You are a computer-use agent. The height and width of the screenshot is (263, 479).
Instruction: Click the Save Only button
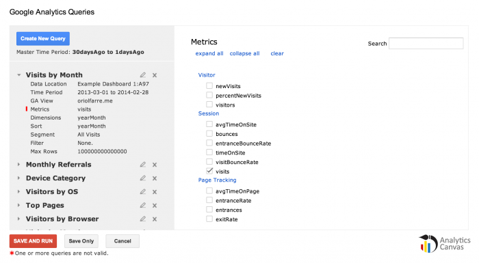tap(81, 241)
